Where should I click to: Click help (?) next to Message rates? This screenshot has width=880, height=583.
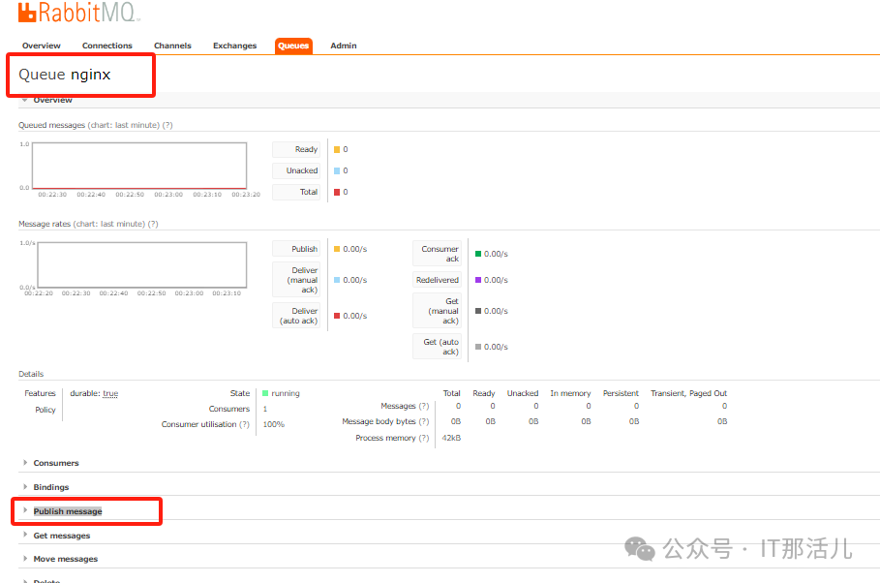[153, 224]
